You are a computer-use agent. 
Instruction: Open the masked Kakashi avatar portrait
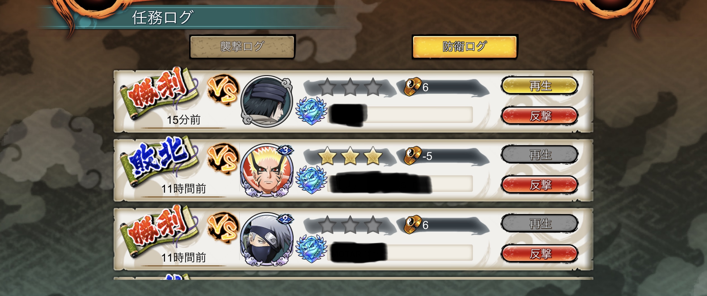pos(267,239)
